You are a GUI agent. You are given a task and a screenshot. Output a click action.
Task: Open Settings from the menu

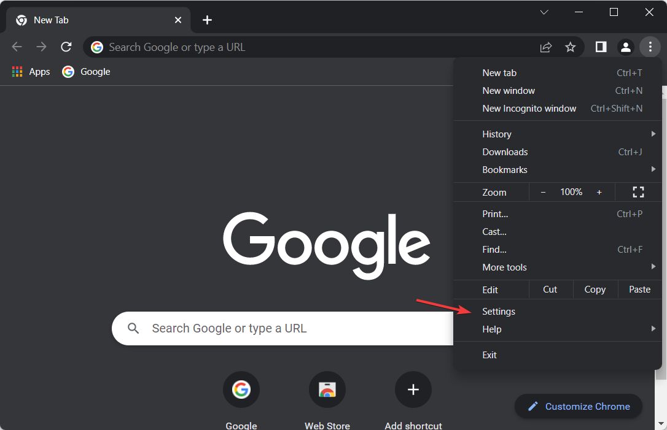[557, 312]
